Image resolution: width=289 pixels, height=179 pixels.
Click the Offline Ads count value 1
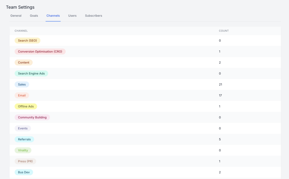point(220,107)
